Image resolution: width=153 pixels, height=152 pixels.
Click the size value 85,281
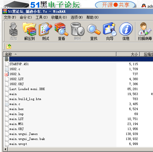133,89
